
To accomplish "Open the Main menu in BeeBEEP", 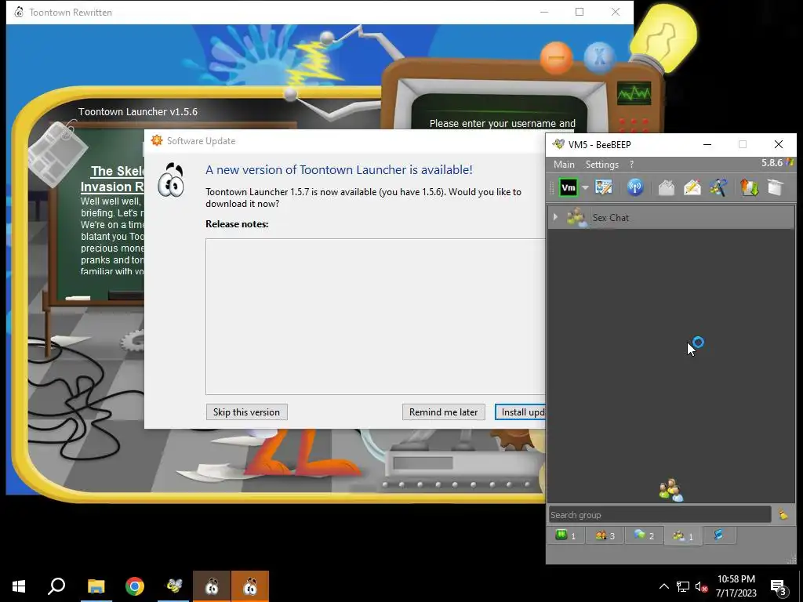I will click(564, 165).
